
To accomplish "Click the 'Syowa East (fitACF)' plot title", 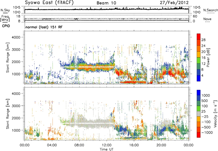I will pos(49,2).
